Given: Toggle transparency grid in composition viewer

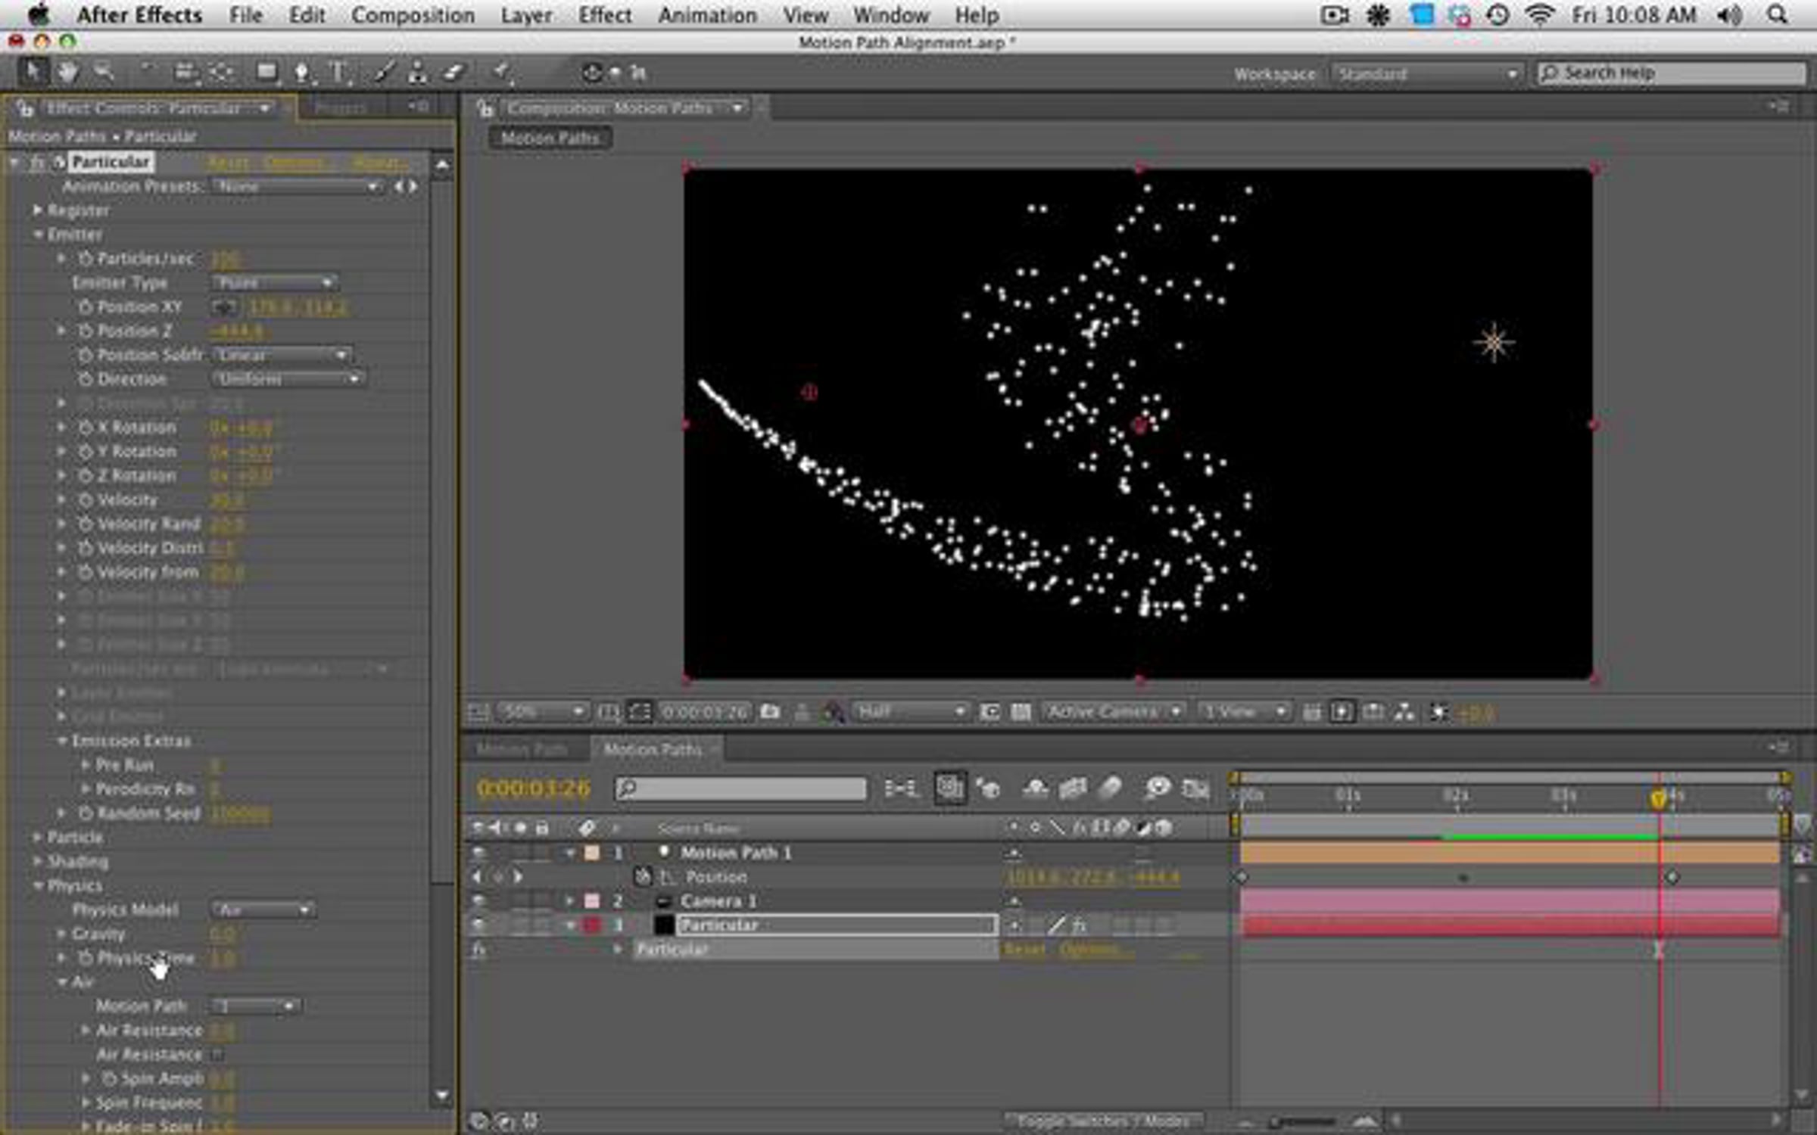Looking at the screenshot, I should click(x=1021, y=711).
